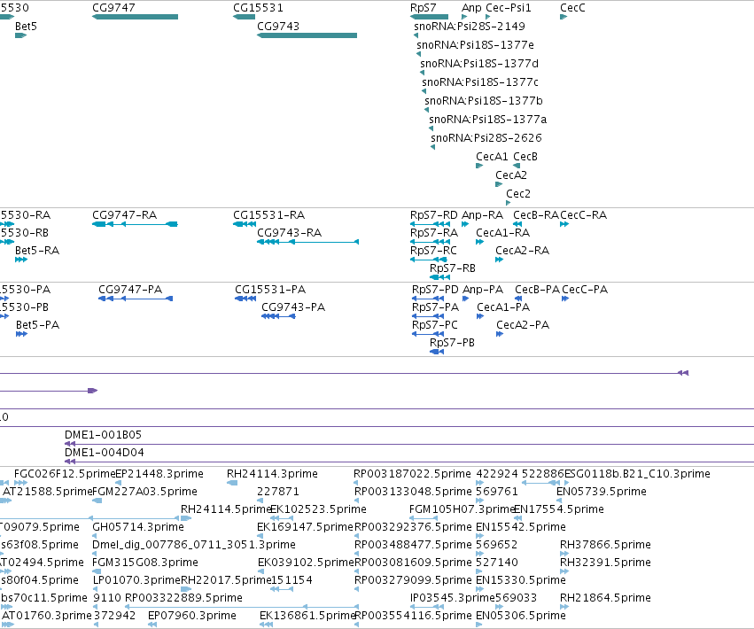The image size is (754, 629).
Task: Click EST ESG0118b.B21_C10.3prime label
Action: [637, 474]
